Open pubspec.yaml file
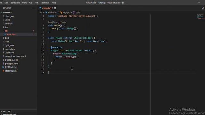Screen dimensions: 205x115 click(x=12, y=64)
